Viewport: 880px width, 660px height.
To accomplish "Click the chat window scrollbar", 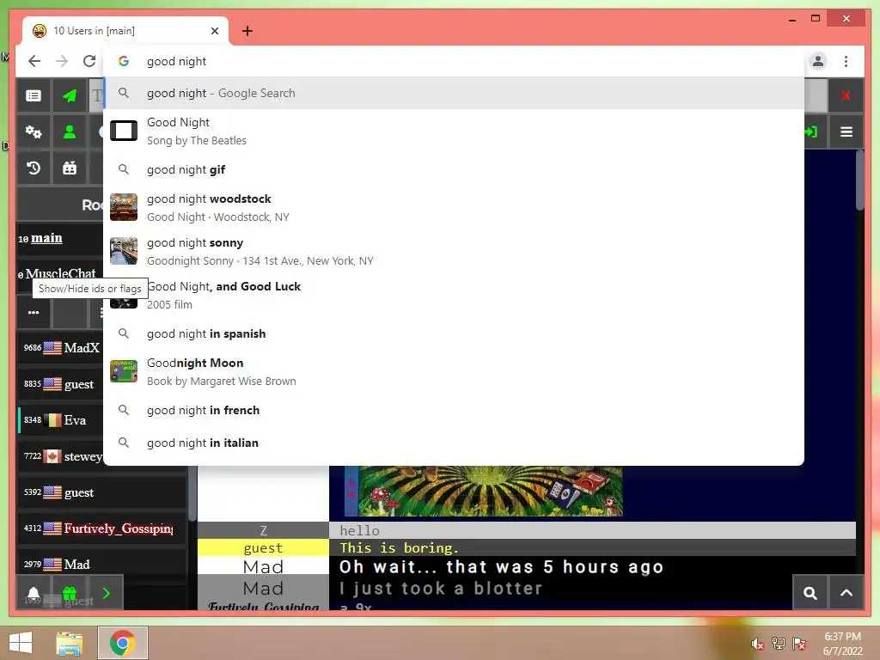I will [x=859, y=180].
